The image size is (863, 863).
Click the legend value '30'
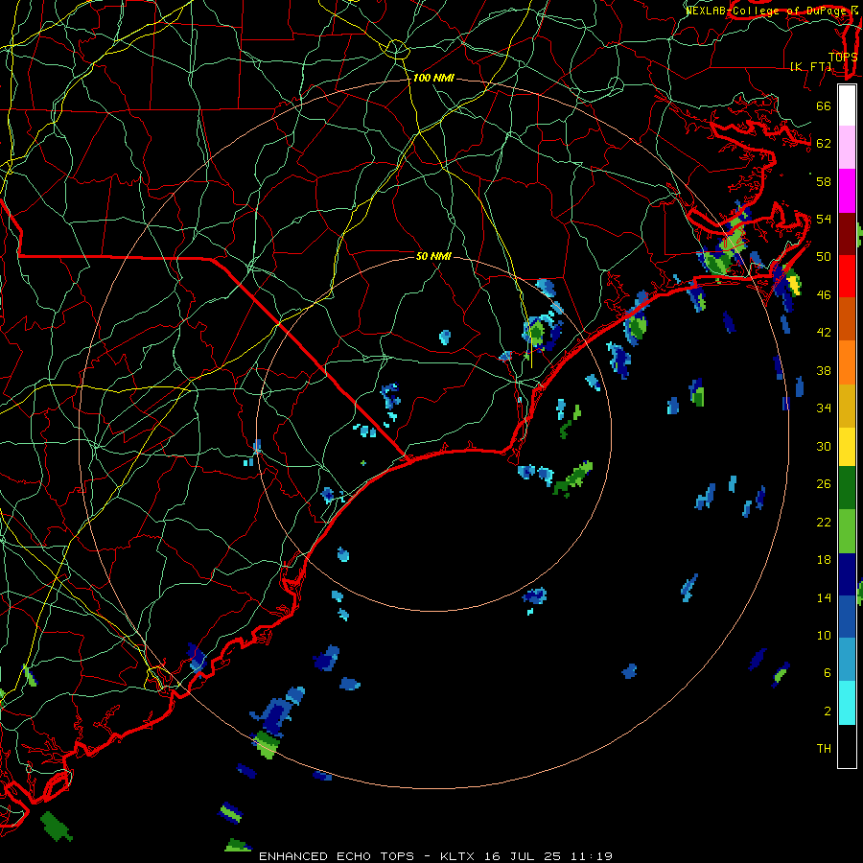[824, 446]
